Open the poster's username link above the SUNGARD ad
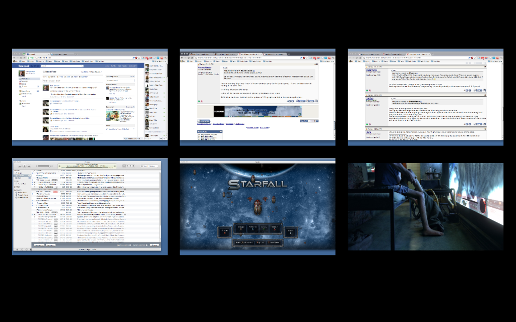 coord(205,68)
